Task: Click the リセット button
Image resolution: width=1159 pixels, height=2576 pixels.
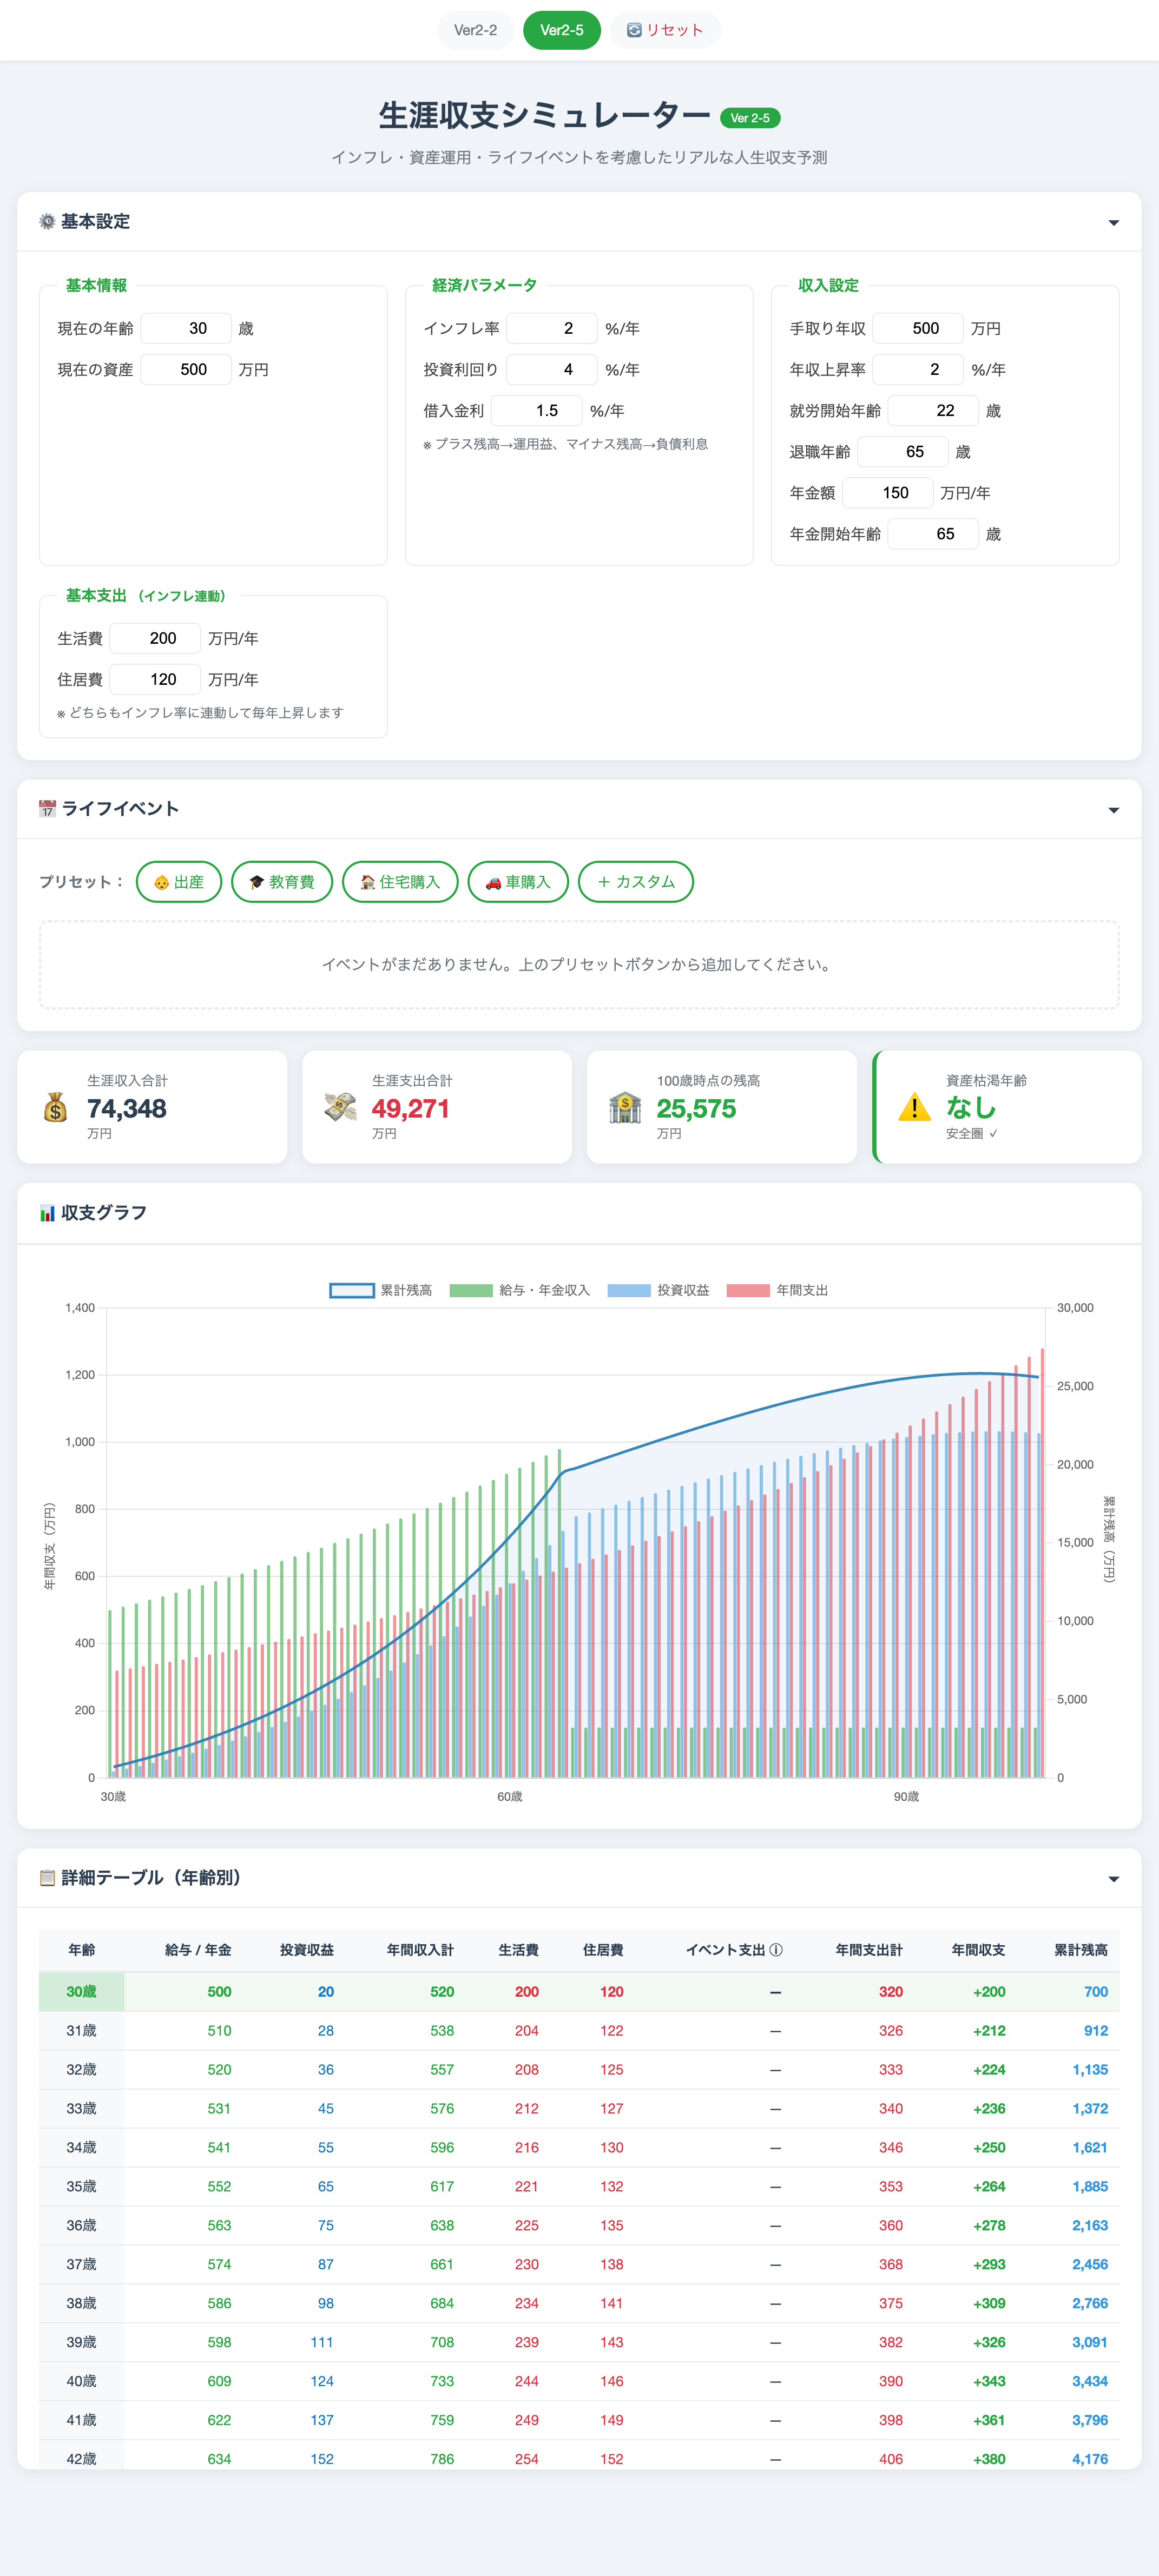Action: [665, 30]
